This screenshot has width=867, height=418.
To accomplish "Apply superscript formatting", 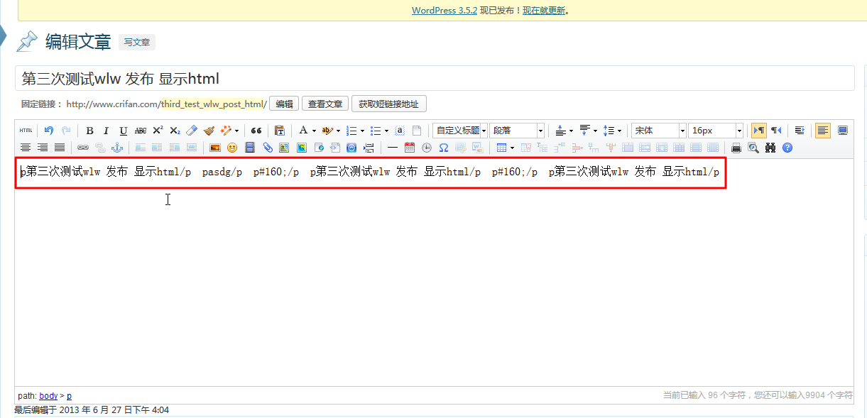I will tap(158, 131).
